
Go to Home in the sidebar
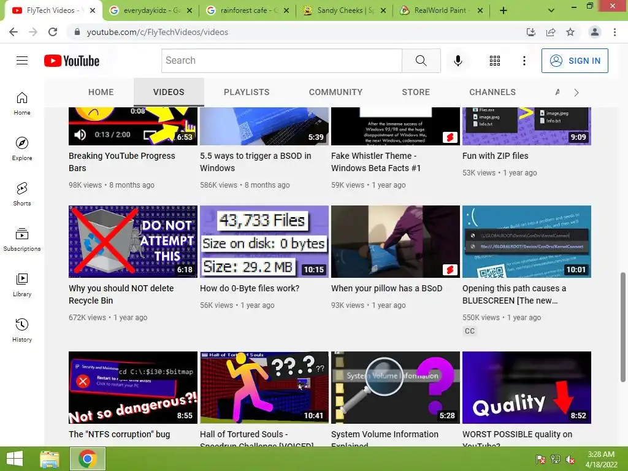[22, 103]
